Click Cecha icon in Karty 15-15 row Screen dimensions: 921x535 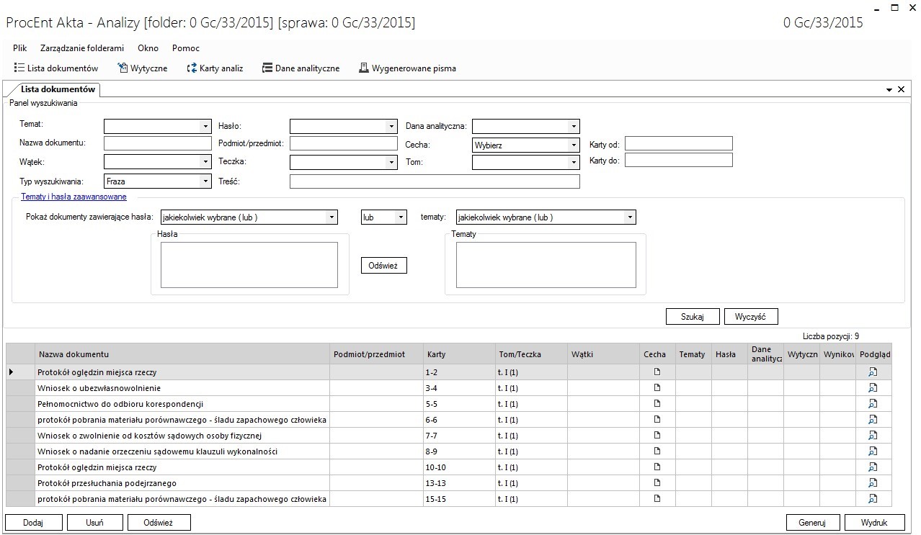657,499
